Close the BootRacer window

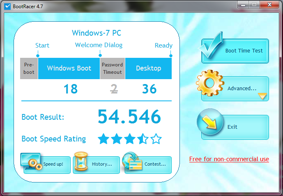pos(269,5)
